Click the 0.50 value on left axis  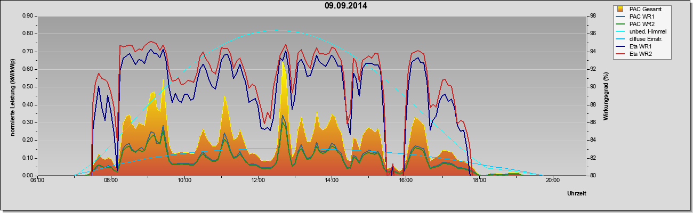(x=28, y=87)
